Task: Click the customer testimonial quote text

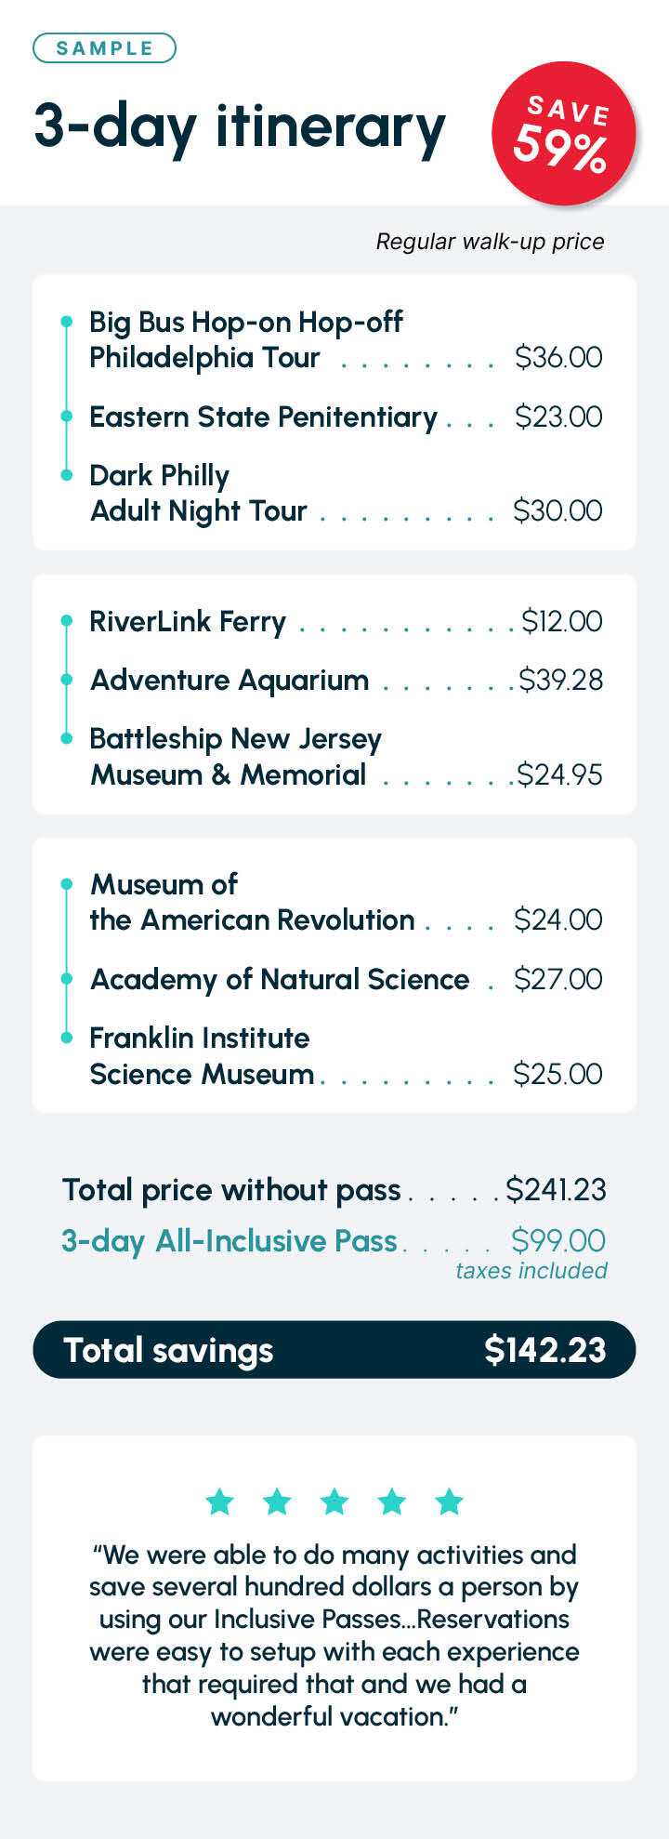Action: [x=334, y=1635]
